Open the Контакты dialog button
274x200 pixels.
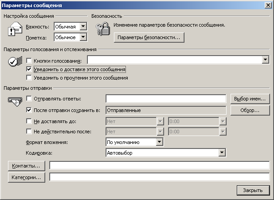coord(27,166)
